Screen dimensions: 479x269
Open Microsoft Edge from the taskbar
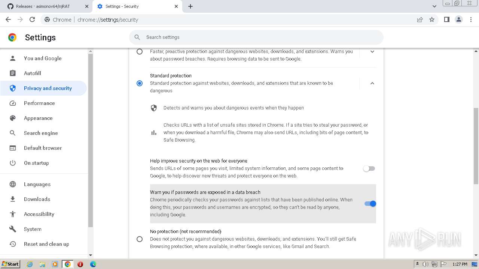93,264
